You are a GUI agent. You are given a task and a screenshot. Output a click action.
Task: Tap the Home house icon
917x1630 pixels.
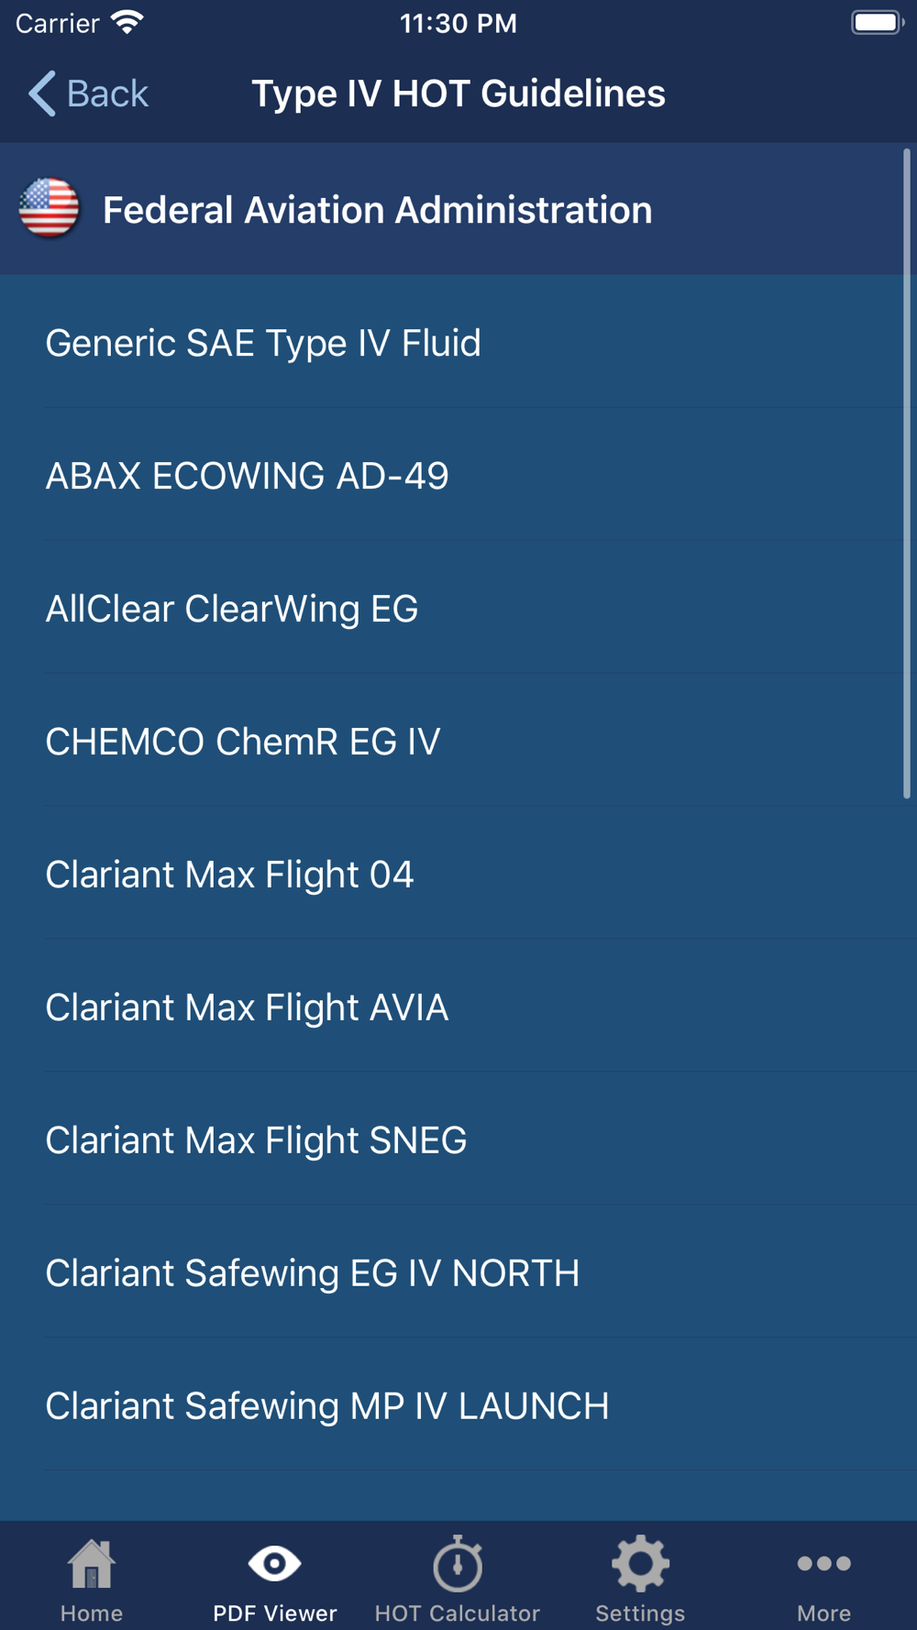click(91, 1564)
